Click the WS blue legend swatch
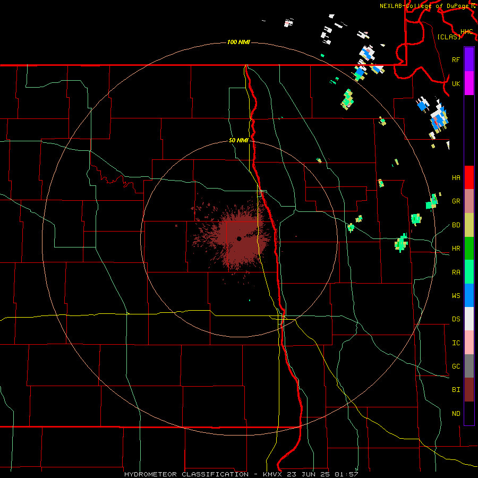 tap(469, 295)
